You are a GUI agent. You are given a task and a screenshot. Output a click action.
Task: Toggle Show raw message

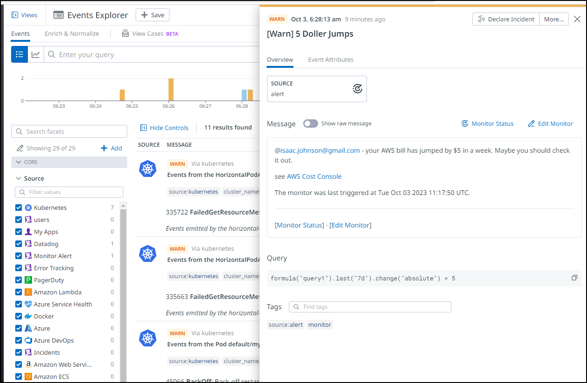pos(311,123)
